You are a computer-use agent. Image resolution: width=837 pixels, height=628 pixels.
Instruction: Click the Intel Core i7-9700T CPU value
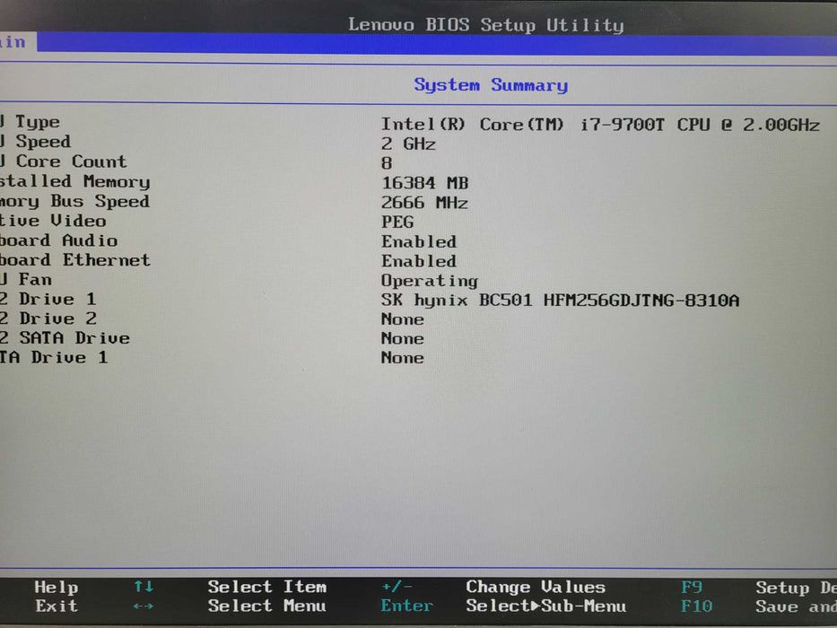600,125
